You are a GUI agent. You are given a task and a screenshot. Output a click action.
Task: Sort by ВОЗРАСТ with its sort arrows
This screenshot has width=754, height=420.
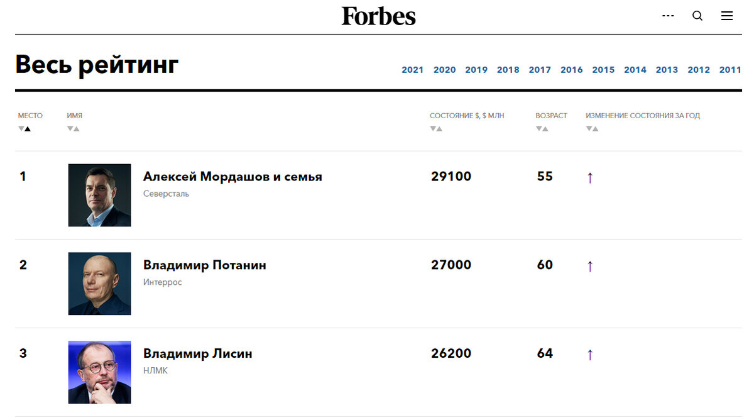coord(542,129)
